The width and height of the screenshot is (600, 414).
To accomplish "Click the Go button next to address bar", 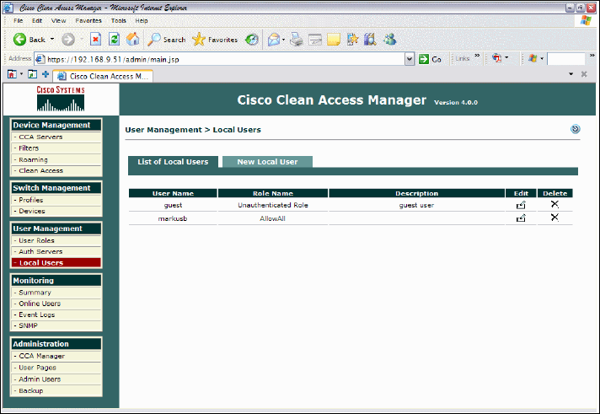I will tap(431, 59).
